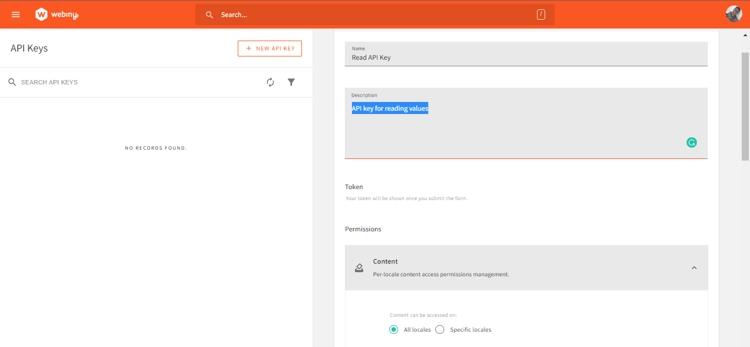Click the Token section heading
This screenshot has width=750, height=347.
(354, 187)
